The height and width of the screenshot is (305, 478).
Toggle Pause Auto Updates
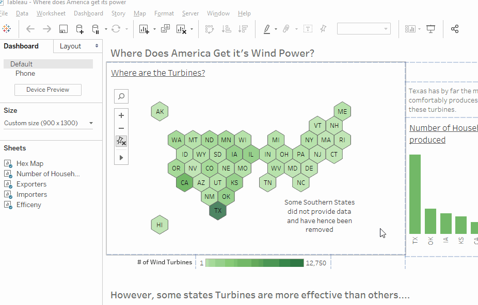click(96, 29)
